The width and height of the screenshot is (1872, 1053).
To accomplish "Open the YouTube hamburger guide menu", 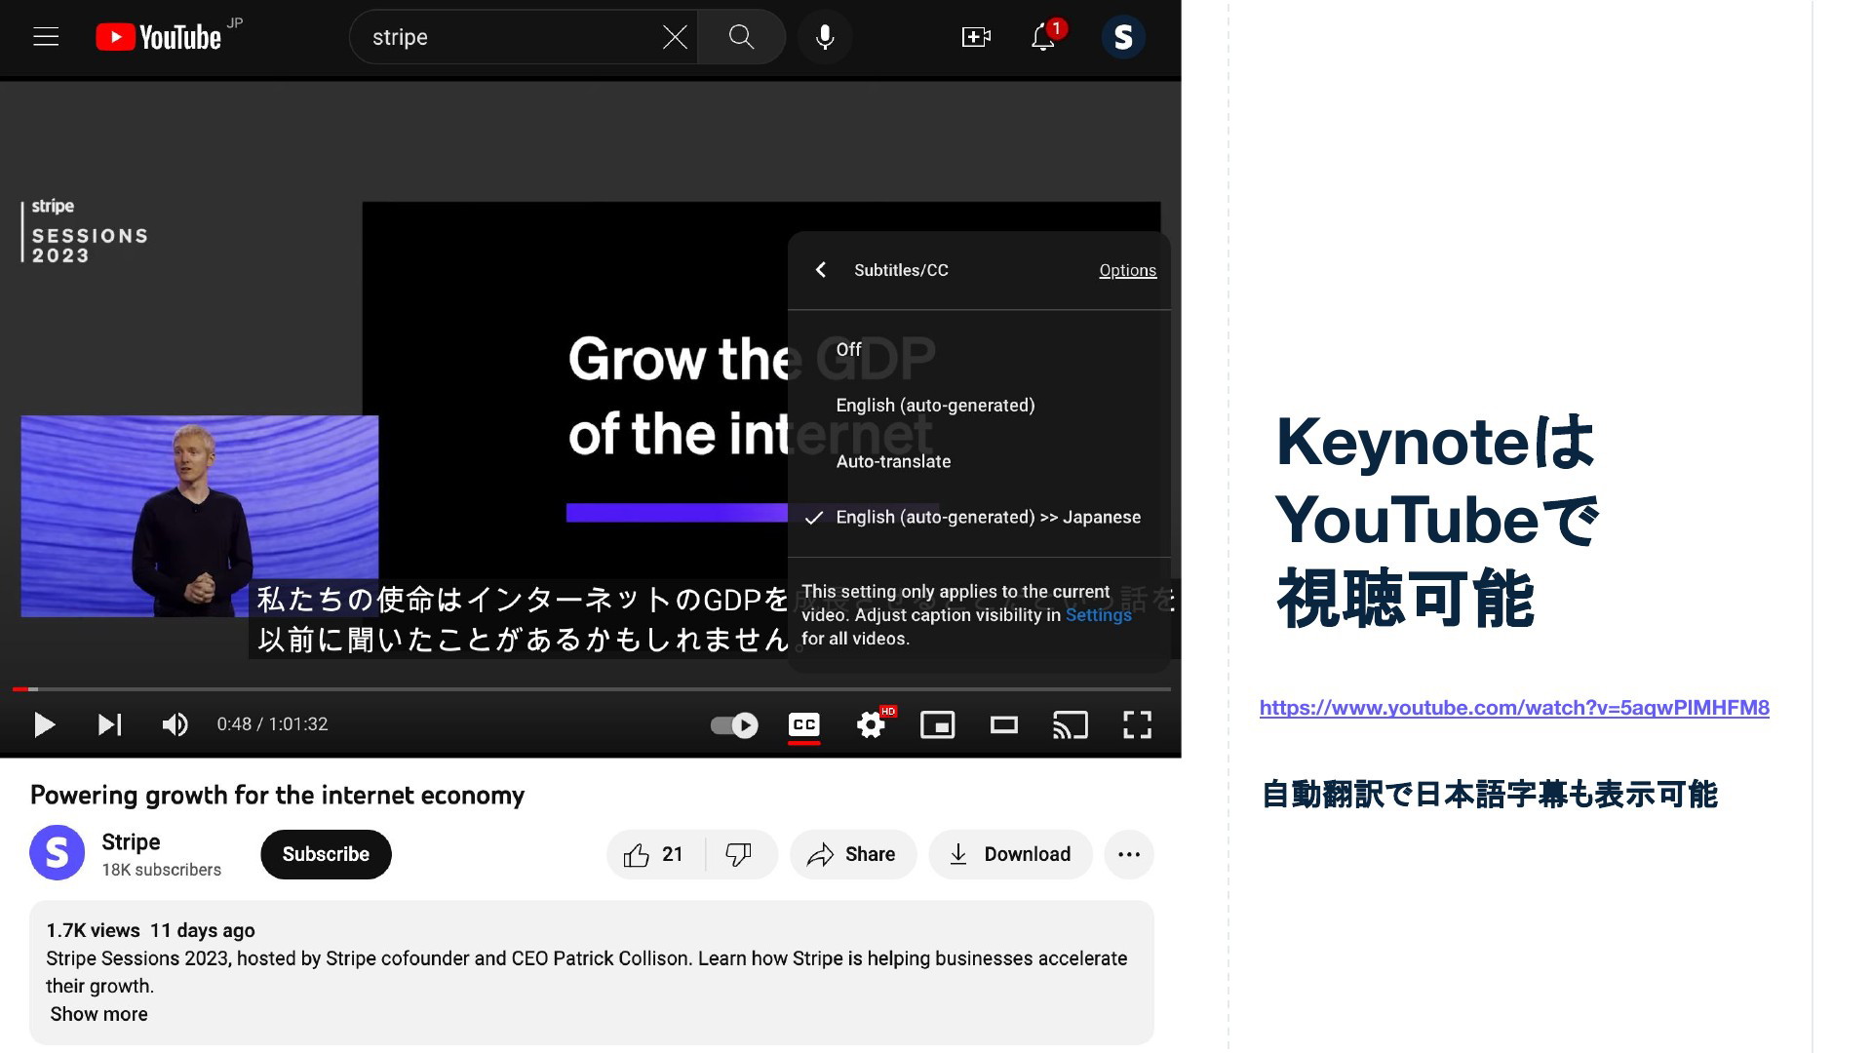I will (x=46, y=37).
